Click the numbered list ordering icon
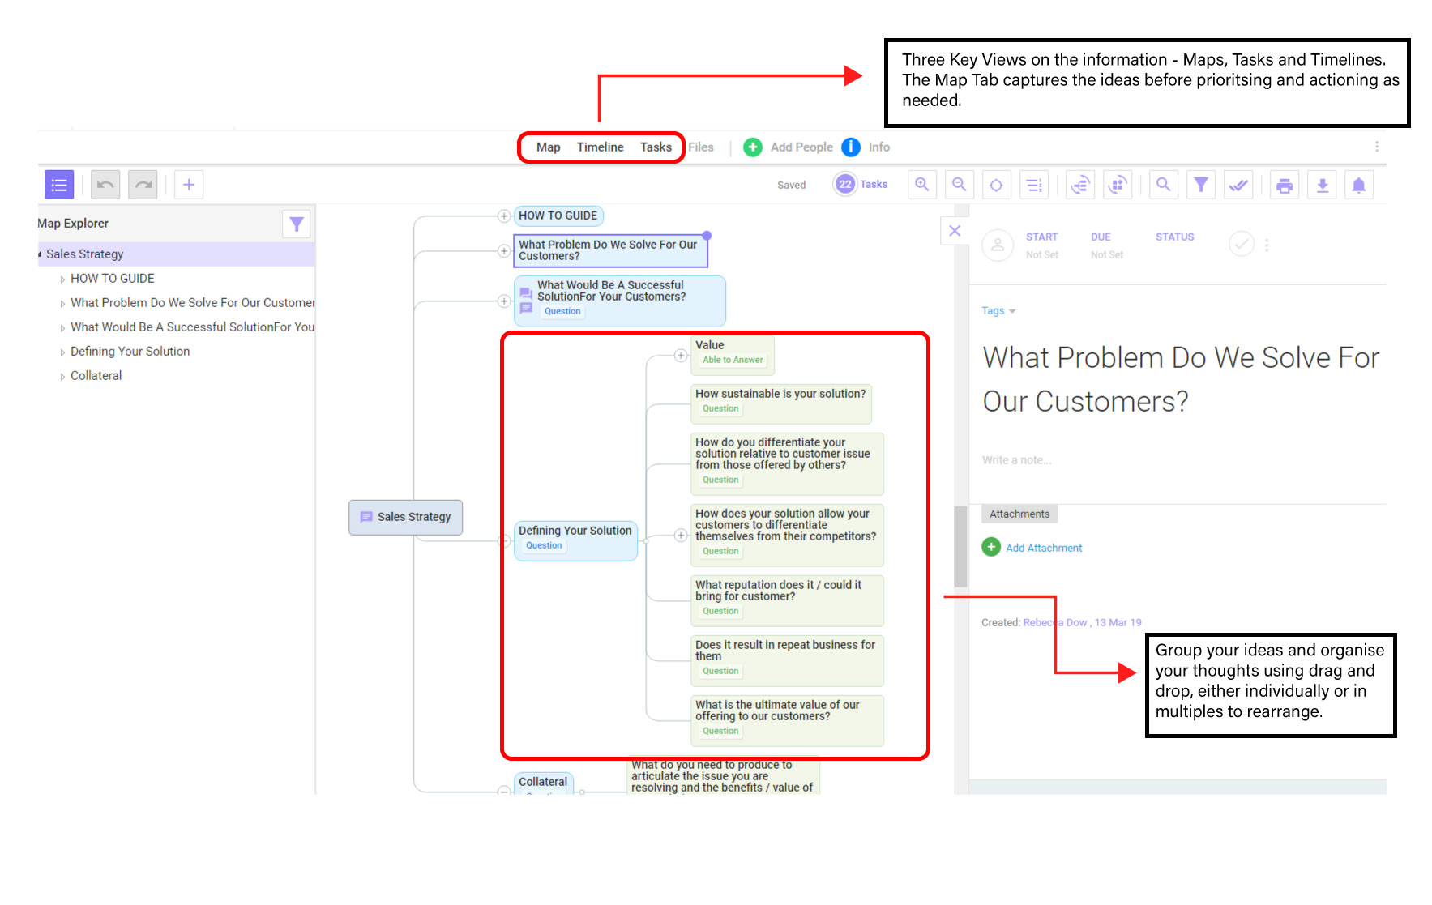This screenshot has width=1432, height=905. [1034, 185]
